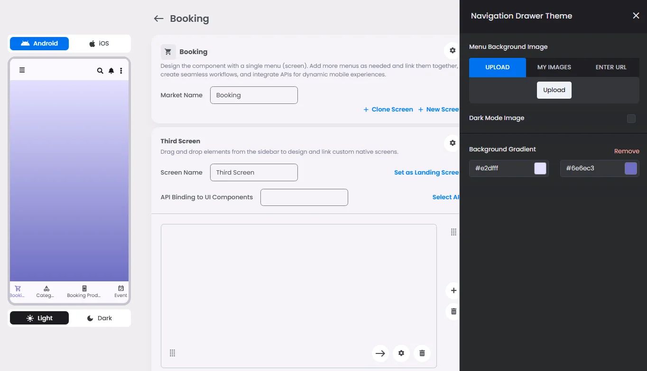This screenshot has width=647, height=371.
Task: Click the back arrow beside Booking title
Action: (158, 19)
